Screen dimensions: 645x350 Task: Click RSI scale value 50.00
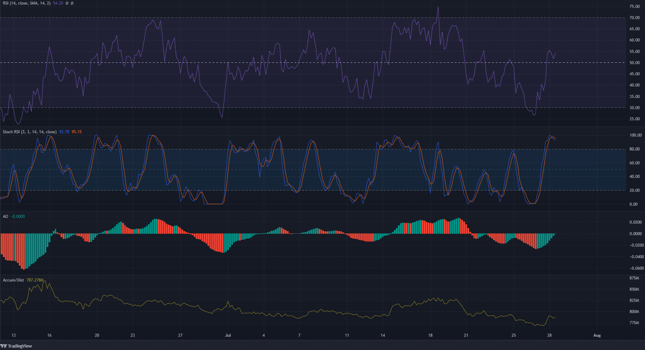(634, 63)
